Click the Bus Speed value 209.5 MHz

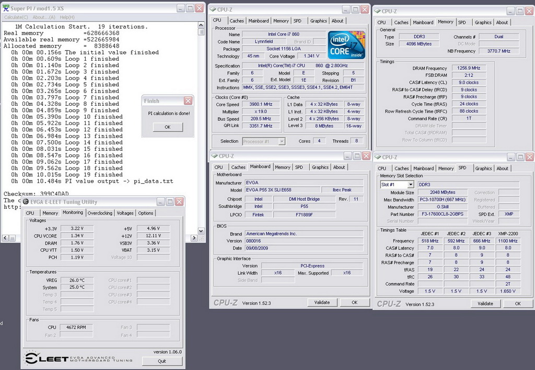click(x=261, y=119)
